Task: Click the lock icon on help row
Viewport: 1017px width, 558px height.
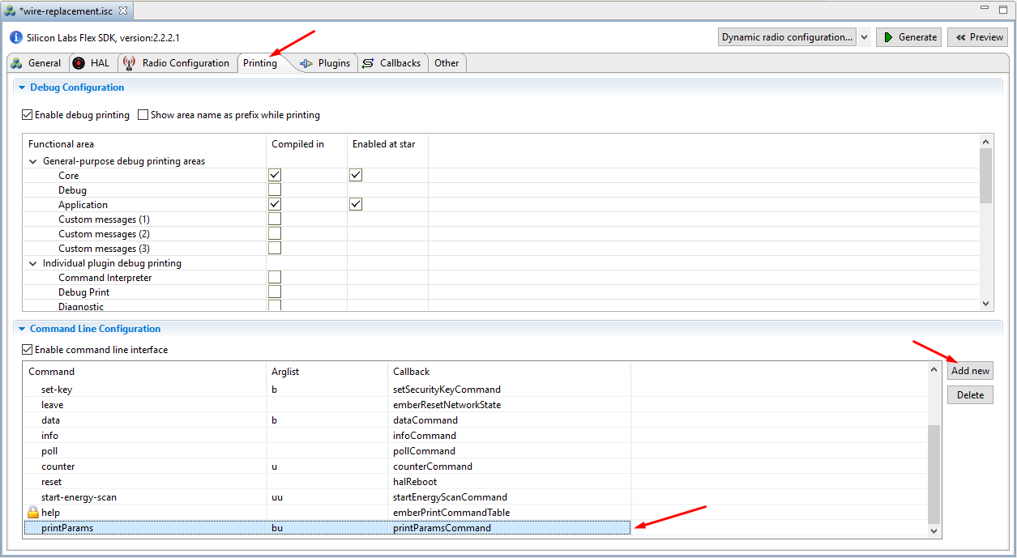Action: point(33,512)
